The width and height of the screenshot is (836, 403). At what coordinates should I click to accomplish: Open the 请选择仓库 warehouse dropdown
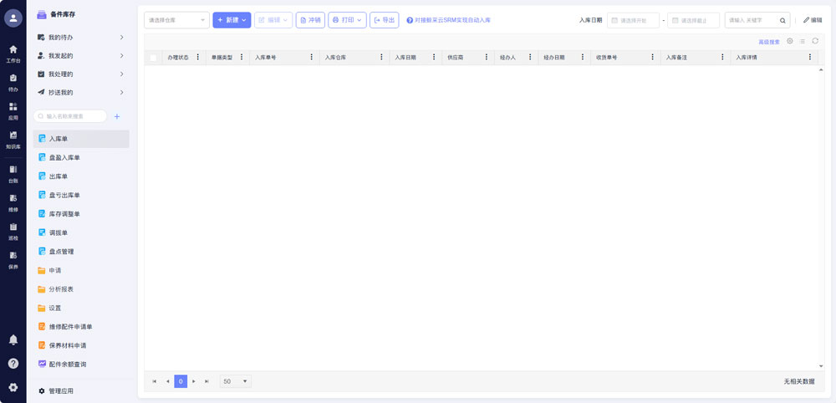pos(176,20)
